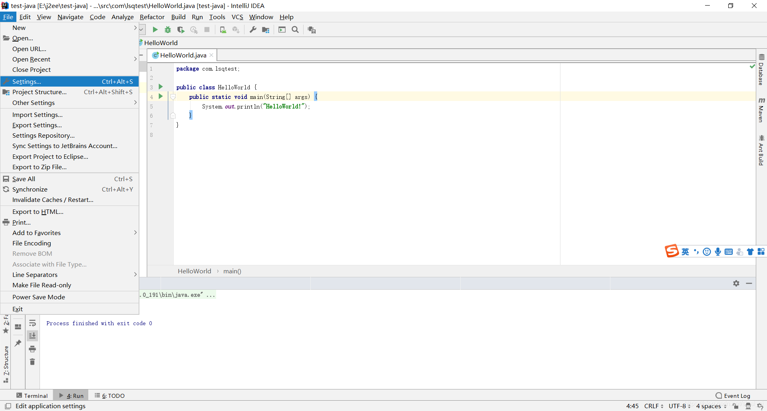
Task: Open AVD Manager Android device icon
Action: coord(223,30)
